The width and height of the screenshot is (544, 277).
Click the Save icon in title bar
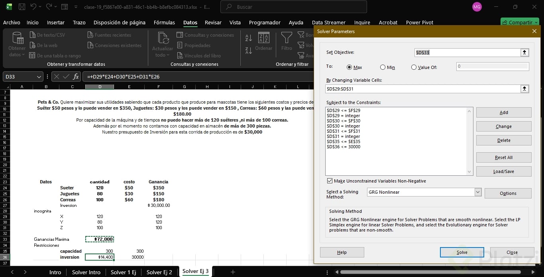22,7
